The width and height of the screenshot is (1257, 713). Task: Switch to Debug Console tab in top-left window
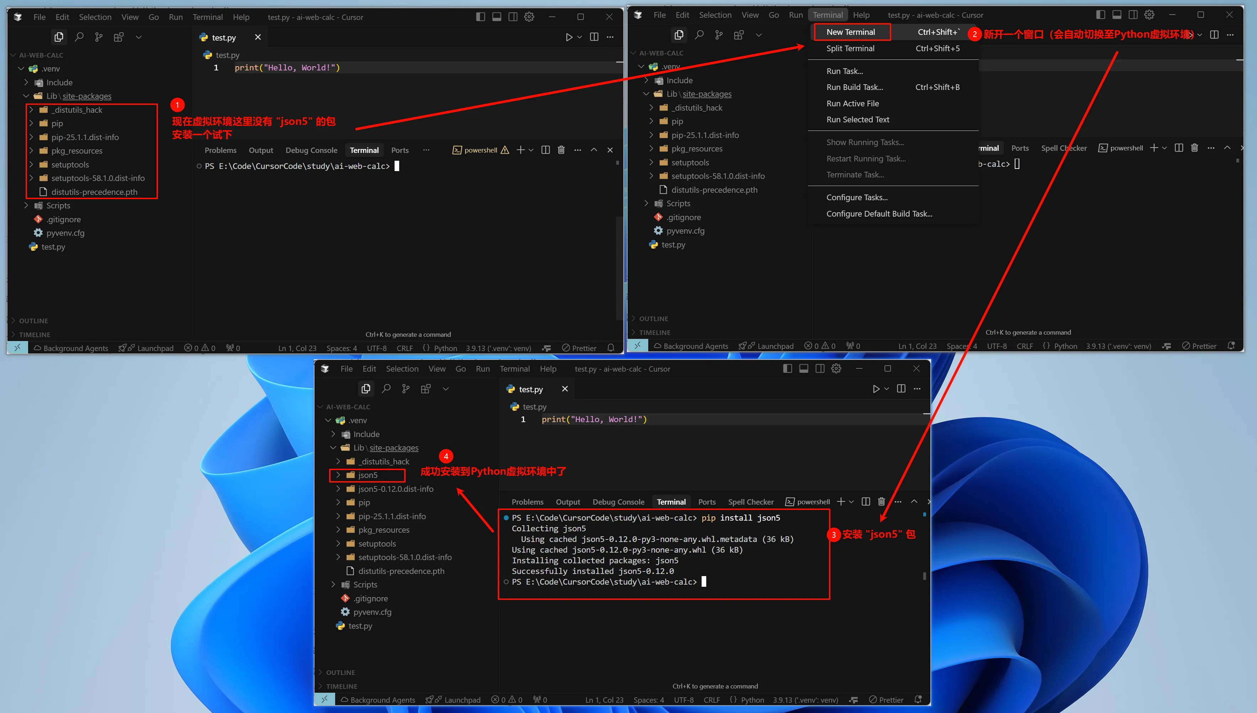311,150
